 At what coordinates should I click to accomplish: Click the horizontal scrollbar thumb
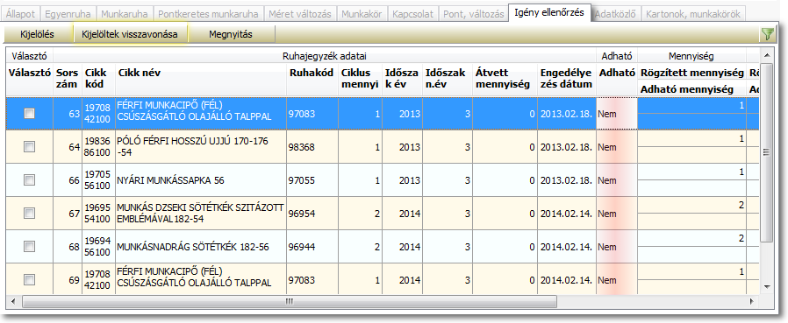(x=290, y=301)
